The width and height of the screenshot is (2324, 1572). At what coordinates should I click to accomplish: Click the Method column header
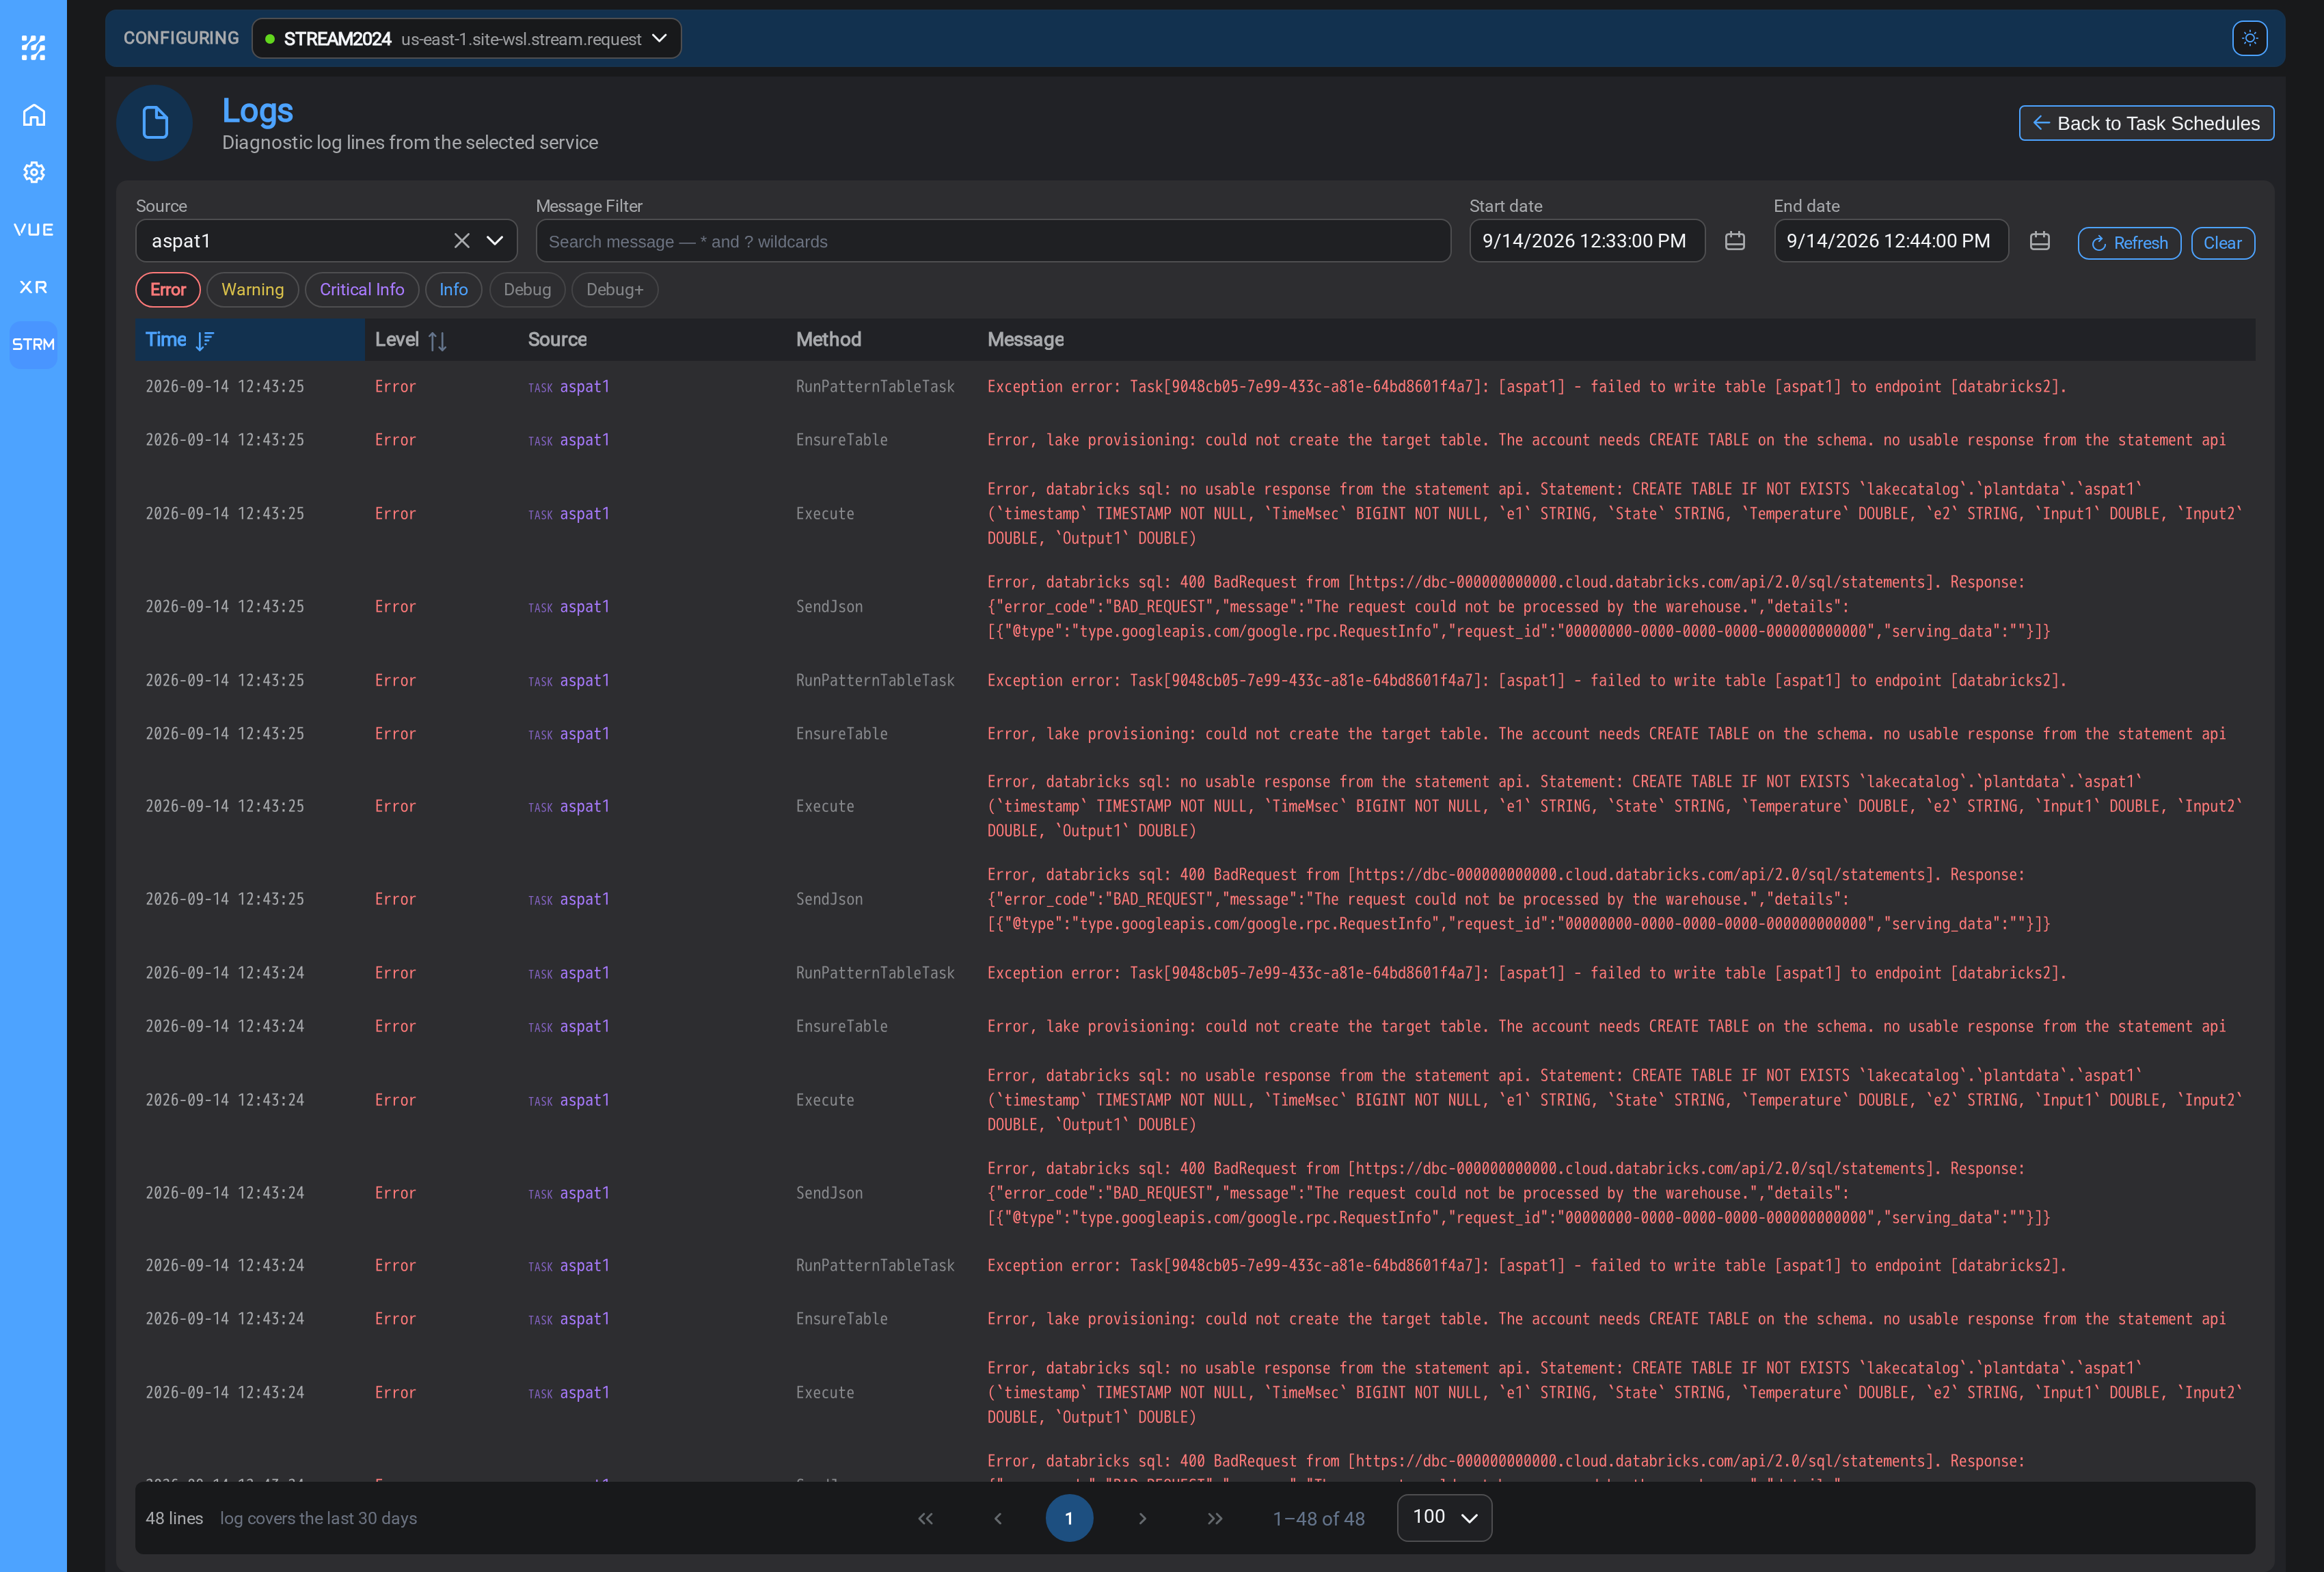click(828, 340)
